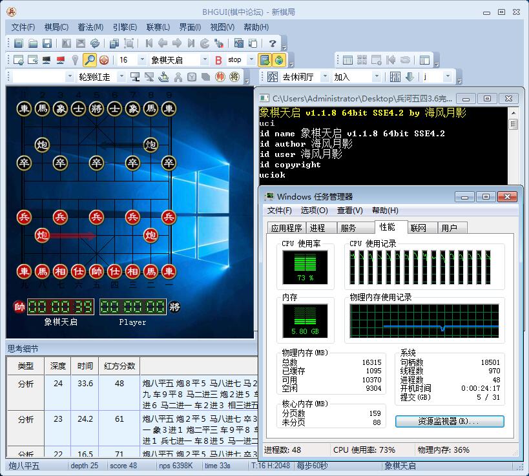The width and height of the screenshot is (529, 476).
Task: Click the new game toolbar icon
Action: (19, 43)
